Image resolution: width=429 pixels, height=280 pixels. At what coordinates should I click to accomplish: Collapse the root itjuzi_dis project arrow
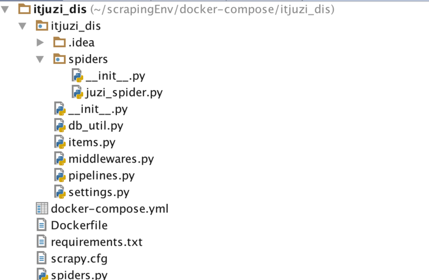point(5,9)
